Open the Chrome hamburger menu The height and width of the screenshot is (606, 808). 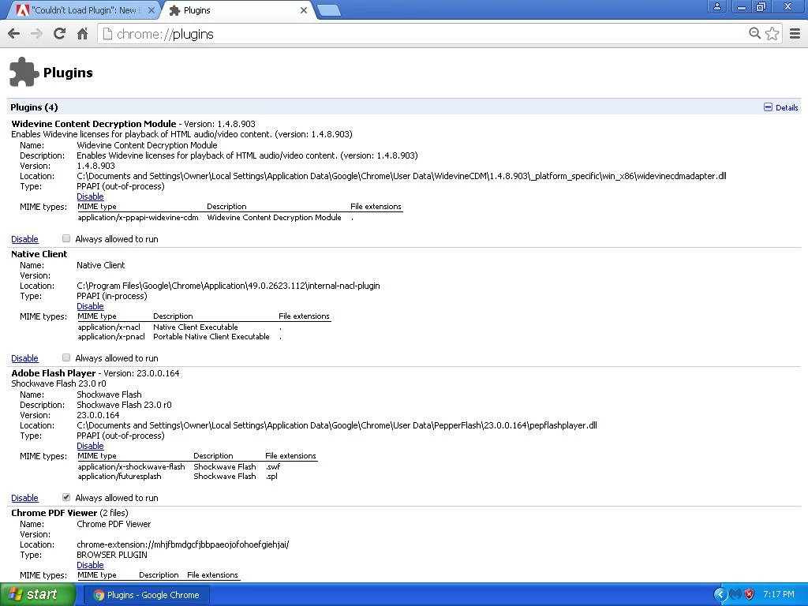(795, 34)
